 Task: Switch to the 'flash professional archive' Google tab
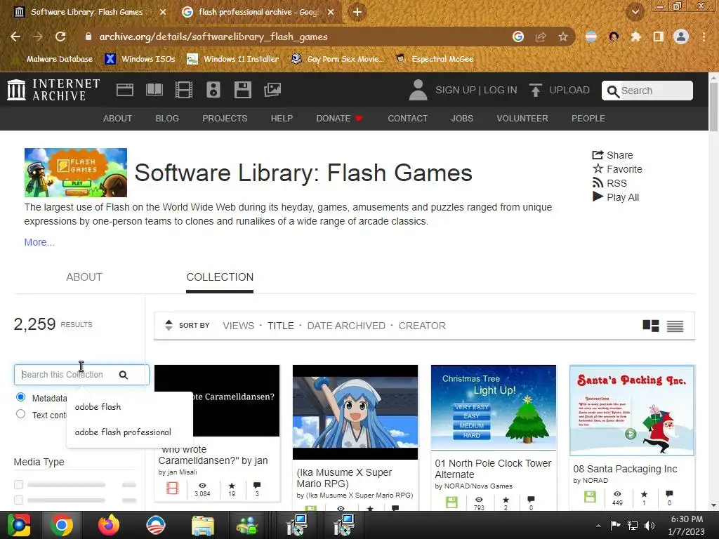tap(258, 12)
